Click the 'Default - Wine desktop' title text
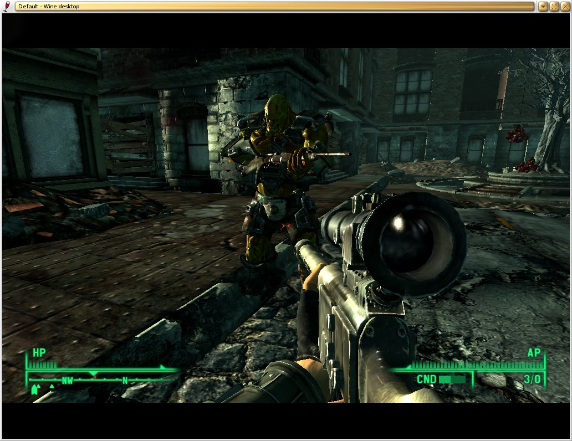 point(49,6)
